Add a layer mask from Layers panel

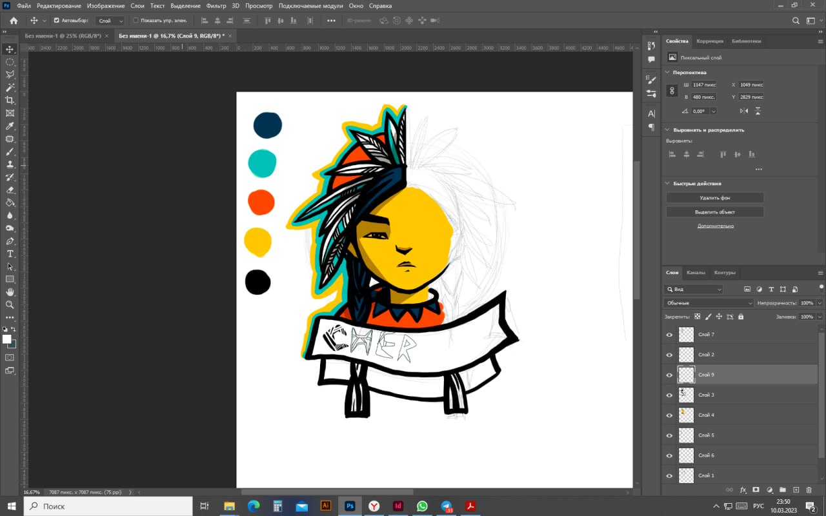click(756, 490)
